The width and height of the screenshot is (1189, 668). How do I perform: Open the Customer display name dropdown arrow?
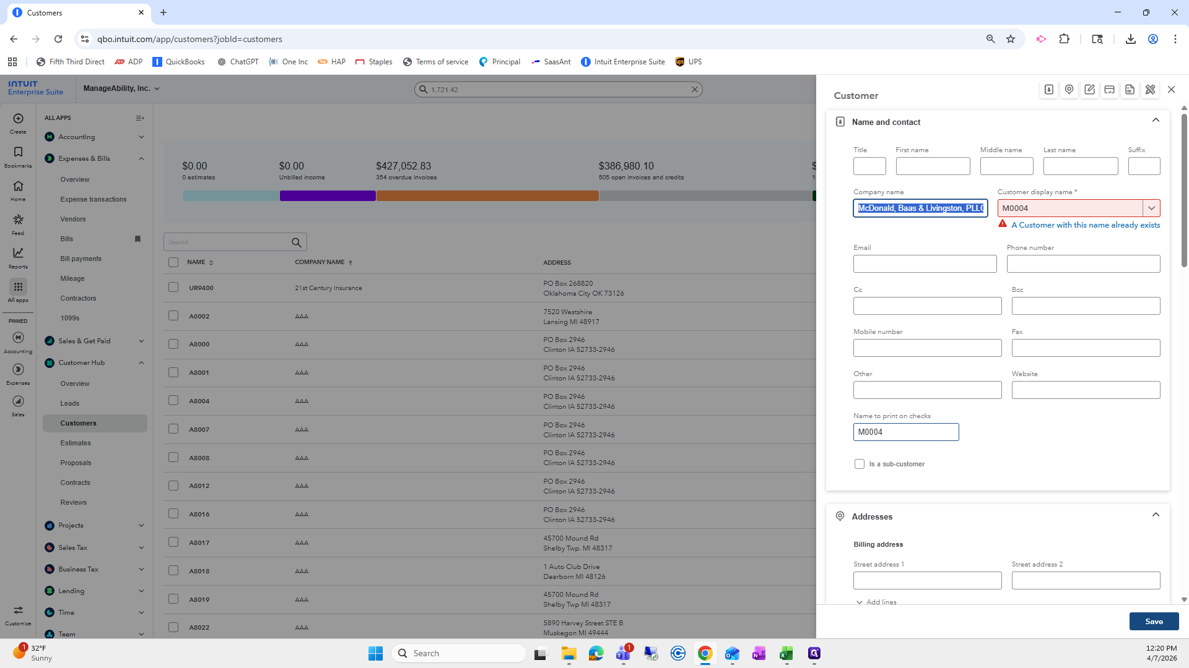pyautogui.click(x=1151, y=208)
